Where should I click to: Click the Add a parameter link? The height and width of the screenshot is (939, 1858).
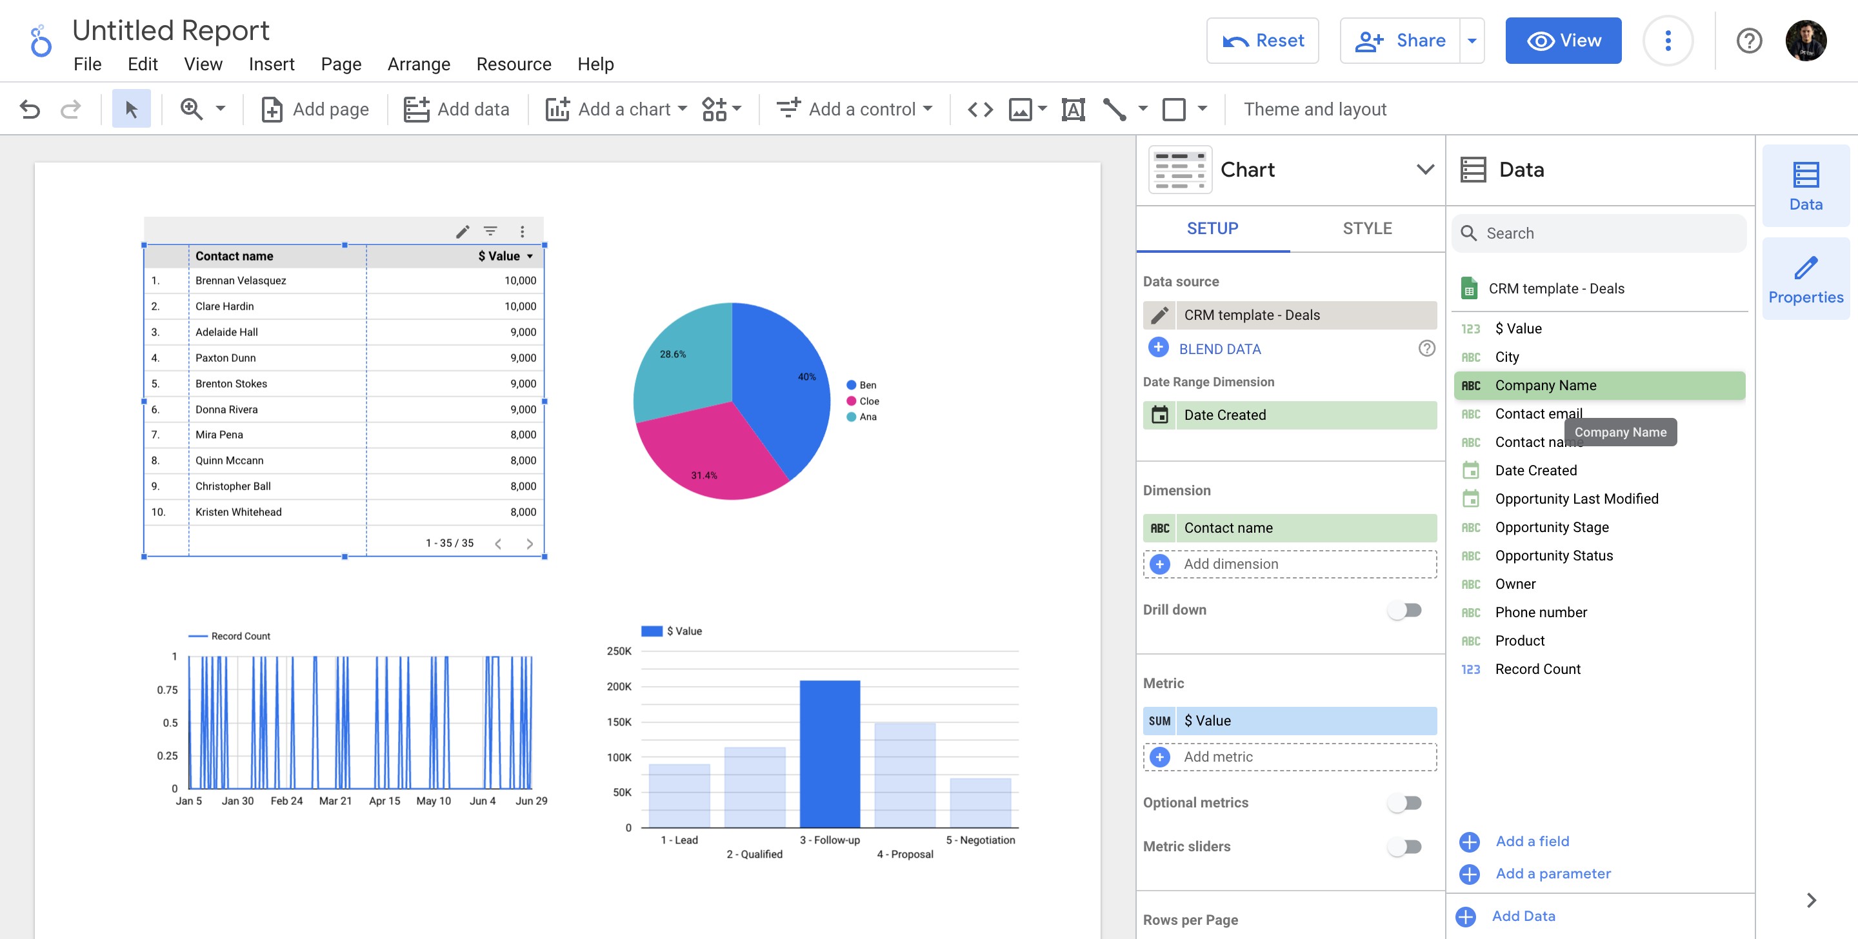1552,873
